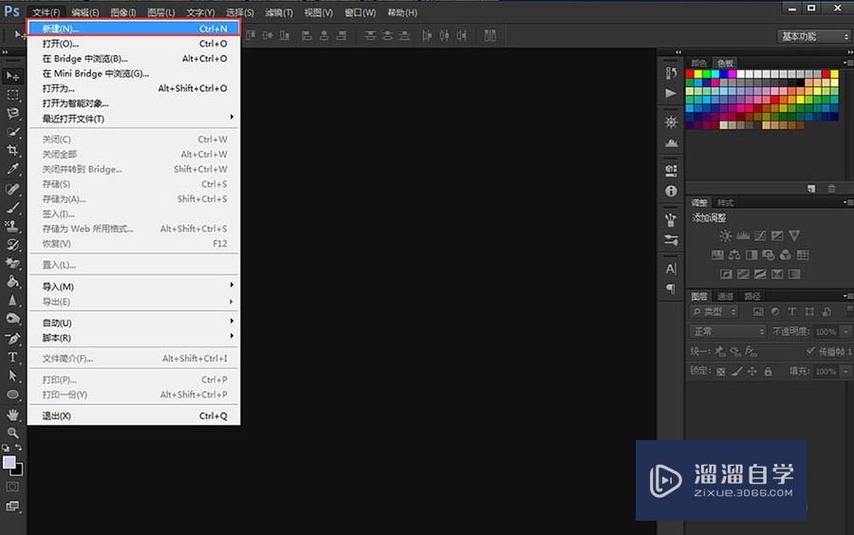Pick the Eyedropper tool

tap(12, 169)
